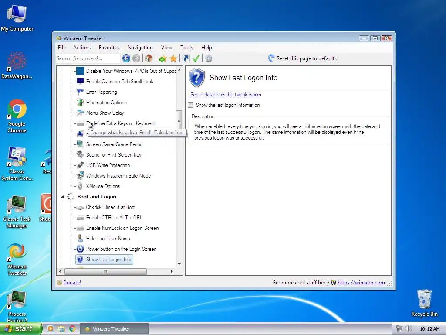Screen dimensions: 446x335
Task: Click the shortcut arrow export icon in toolbar
Action: tap(186, 58)
